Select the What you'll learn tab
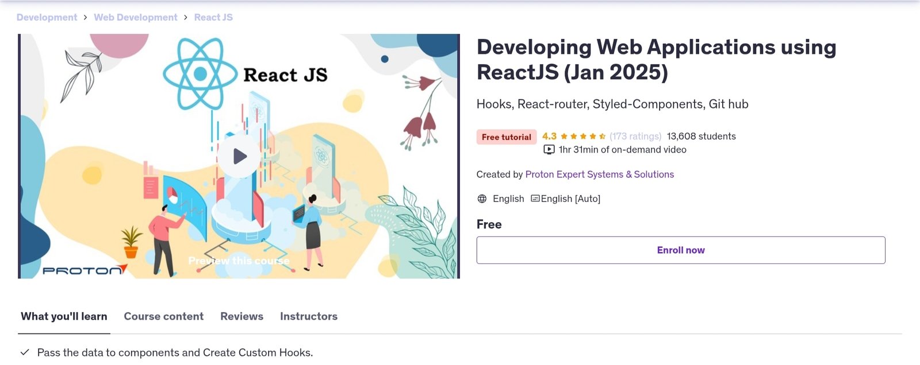This screenshot has height=365, width=920. pyautogui.click(x=64, y=316)
